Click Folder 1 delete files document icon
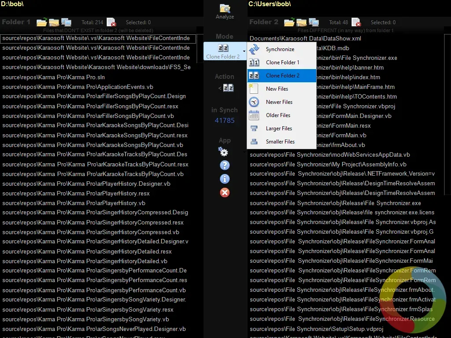This screenshot has width=451, height=338. pos(111,22)
